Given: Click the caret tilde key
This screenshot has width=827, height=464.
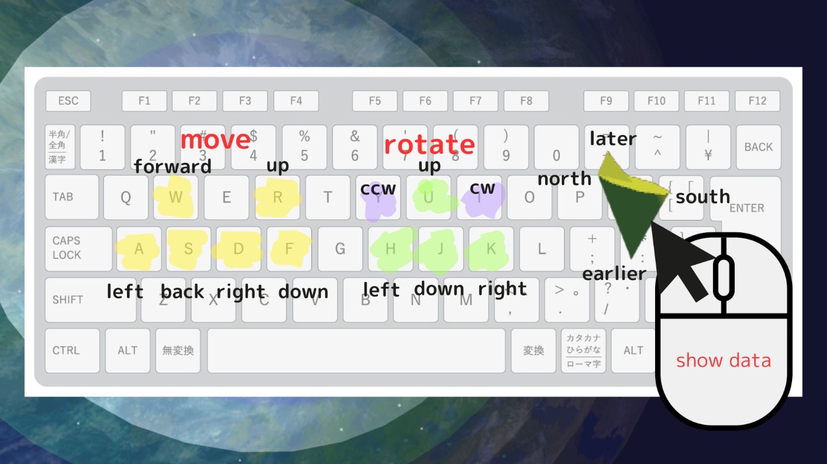Looking at the screenshot, I should click(657, 147).
